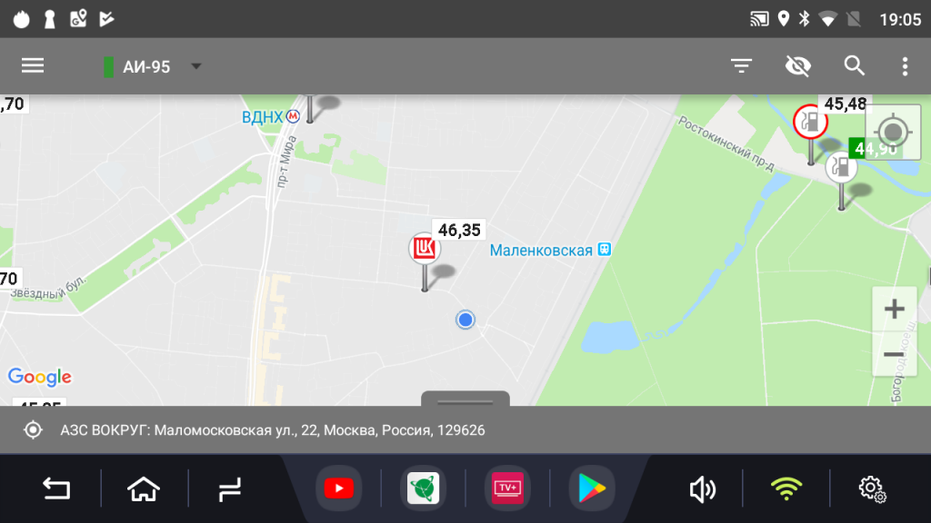Zoom out with the minus button
931x523 pixels.
point(895,355)
